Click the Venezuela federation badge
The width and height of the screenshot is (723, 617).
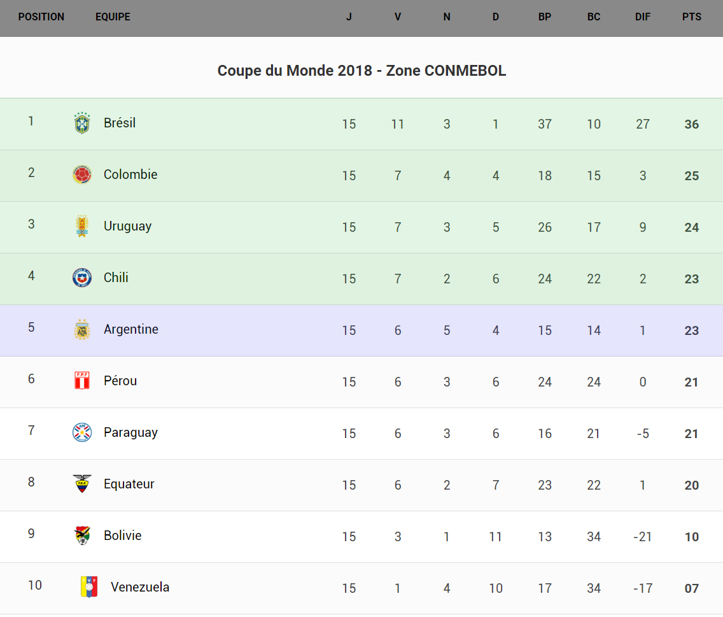coord(89,587)
